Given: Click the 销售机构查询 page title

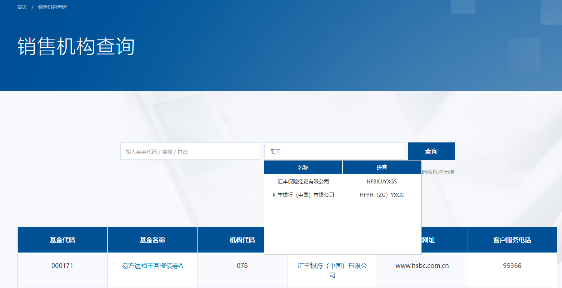Looking at the screenshot, I should [76, 47].
